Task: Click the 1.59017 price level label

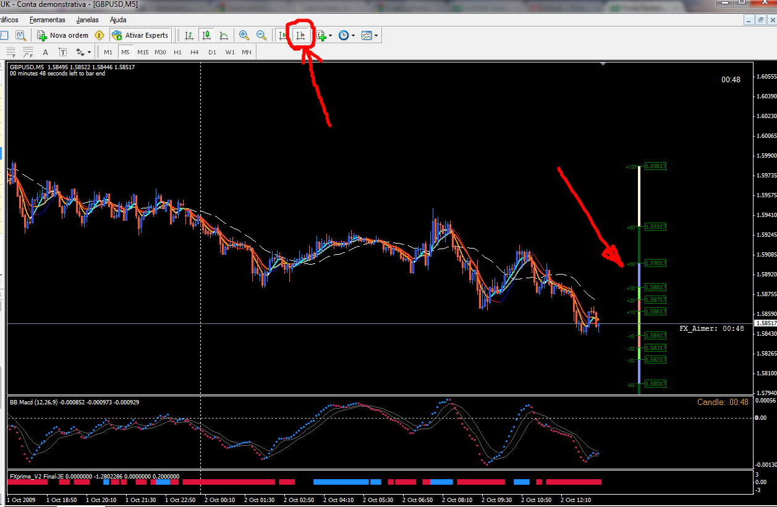Action: tap(655, 263)
